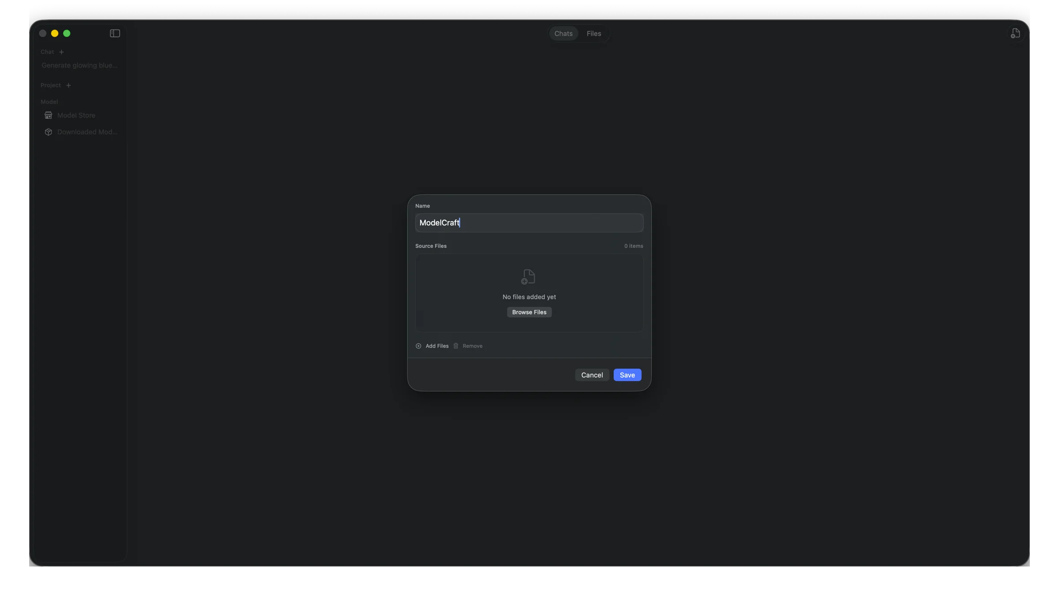Click the plus icon next to Project
The image size is (1059, 605).
68,86
